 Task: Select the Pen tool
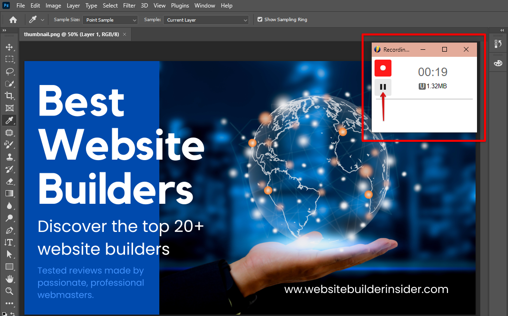(9, 230)
